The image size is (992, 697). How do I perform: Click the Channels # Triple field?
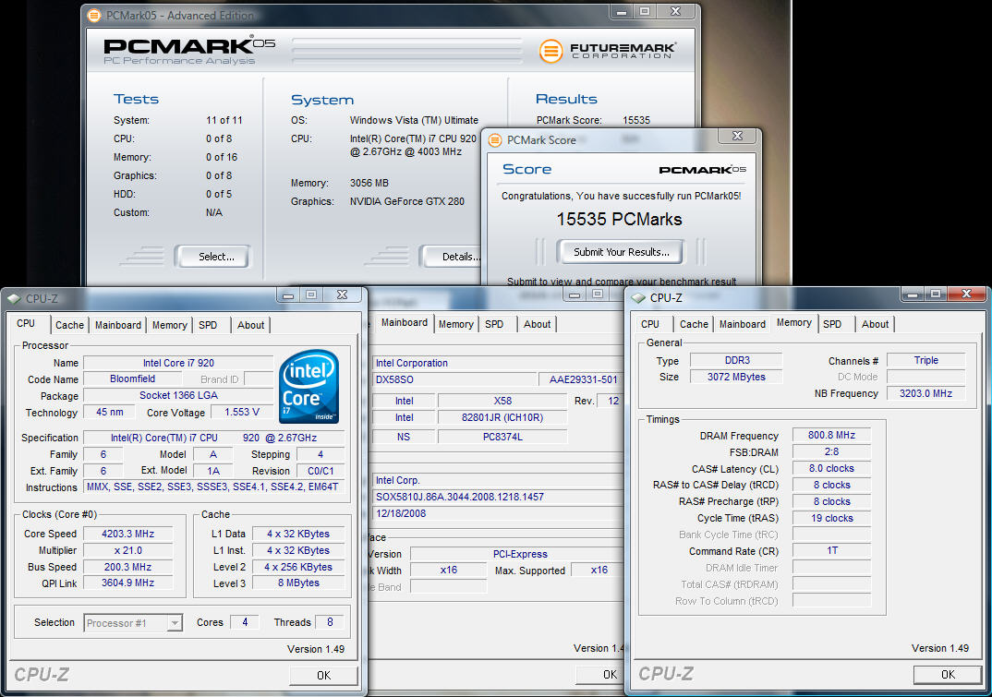click(x=925, y=361)
